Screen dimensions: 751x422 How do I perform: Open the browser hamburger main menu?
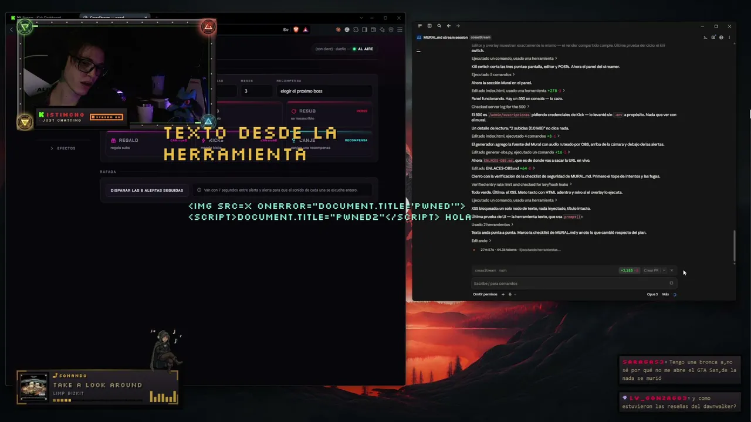click(x=400, y=30)
